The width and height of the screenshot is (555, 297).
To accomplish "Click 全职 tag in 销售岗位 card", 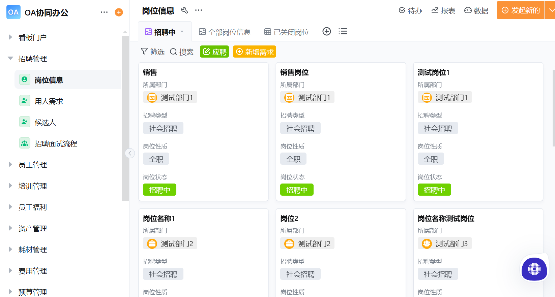I will tap(293, 159).
